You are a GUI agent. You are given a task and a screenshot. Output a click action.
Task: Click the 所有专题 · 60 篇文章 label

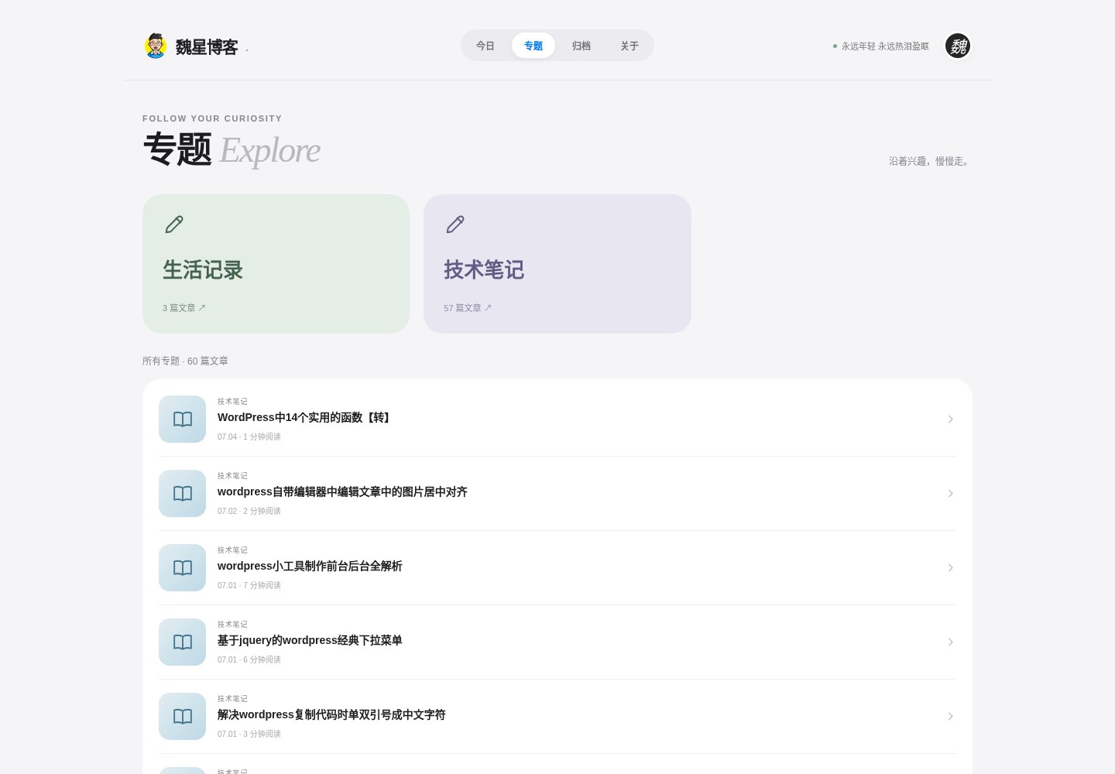(x=185, y=361)
